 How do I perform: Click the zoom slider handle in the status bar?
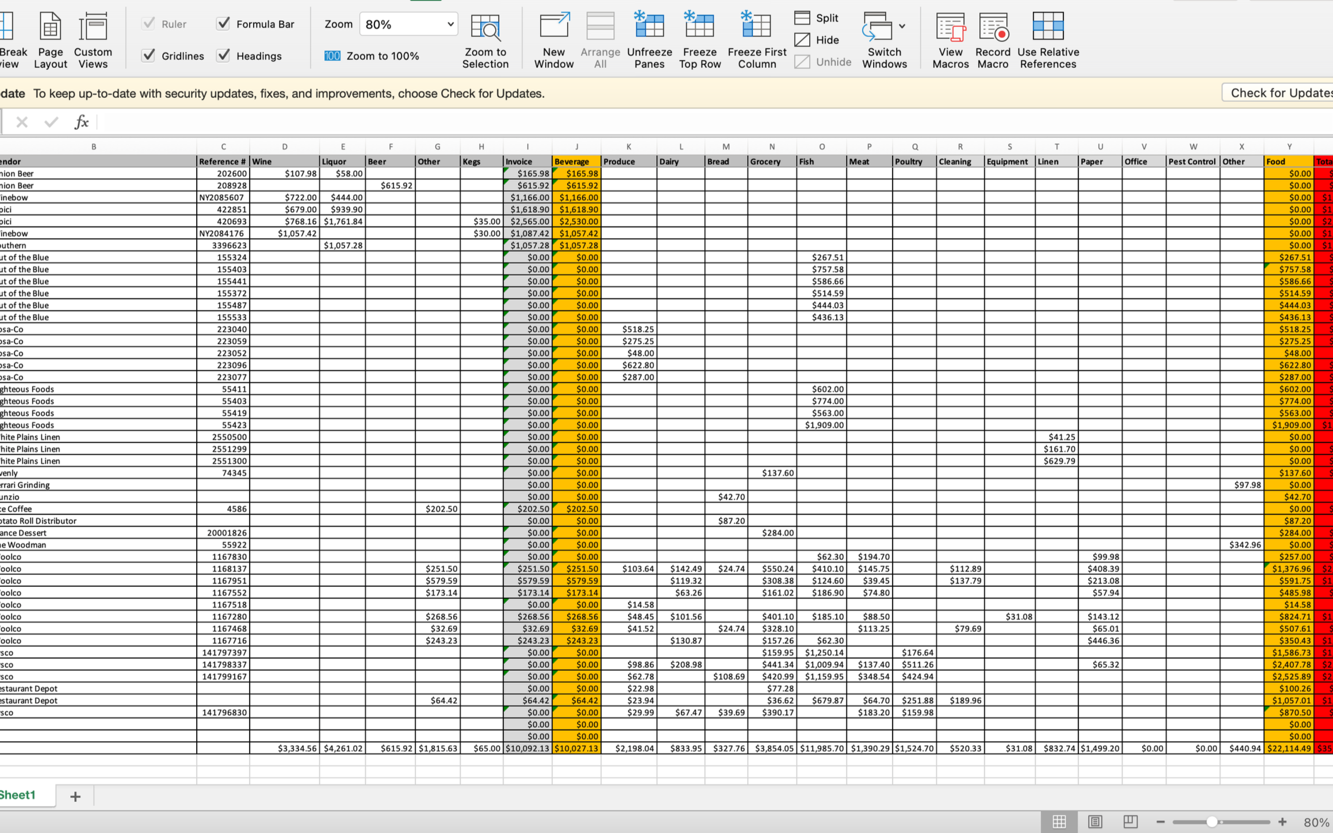(1212, 822)
